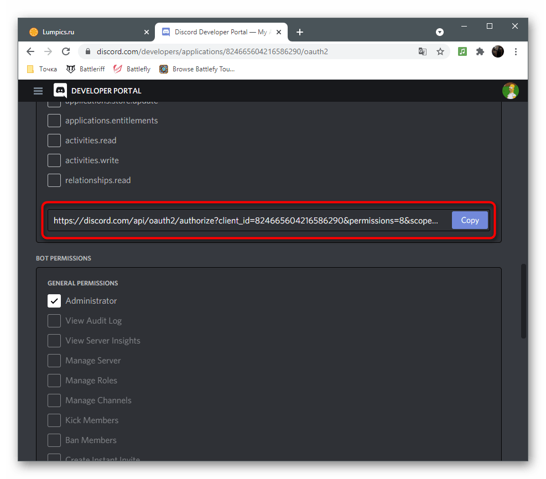Click the site security padlock icon
Image resolution: width=546 pixels, height=479 pixels.
[87, 51]
